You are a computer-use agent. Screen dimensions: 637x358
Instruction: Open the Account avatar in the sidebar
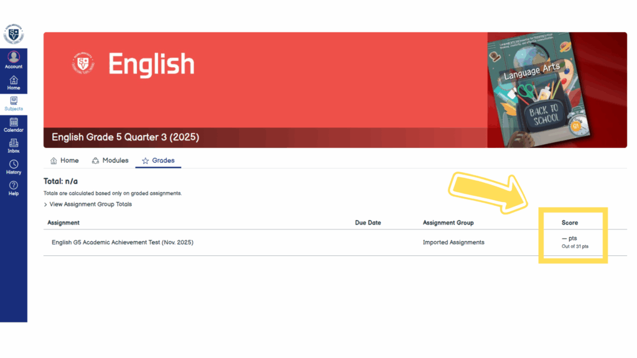pyautogui.click(x=14, y=60)
